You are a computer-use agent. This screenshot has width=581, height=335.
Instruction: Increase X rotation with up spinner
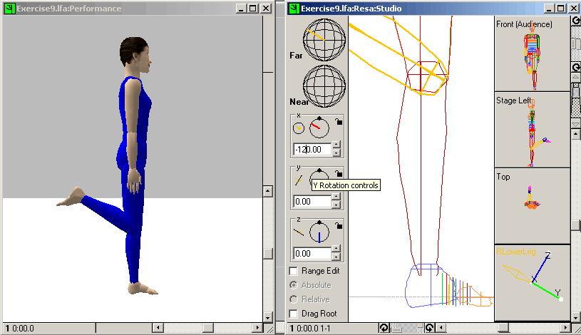point(336,145)
